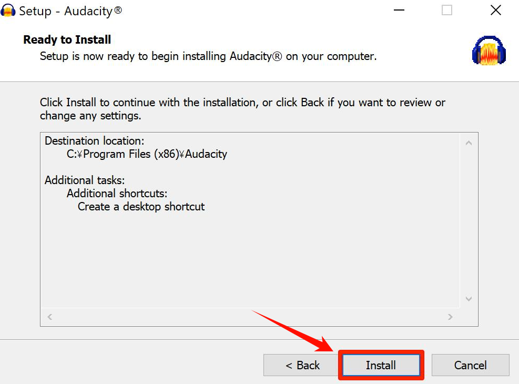
Task: Click the 'Setup - Audacity®' window title
Action: pyautogui.click(x=70, y=11)
